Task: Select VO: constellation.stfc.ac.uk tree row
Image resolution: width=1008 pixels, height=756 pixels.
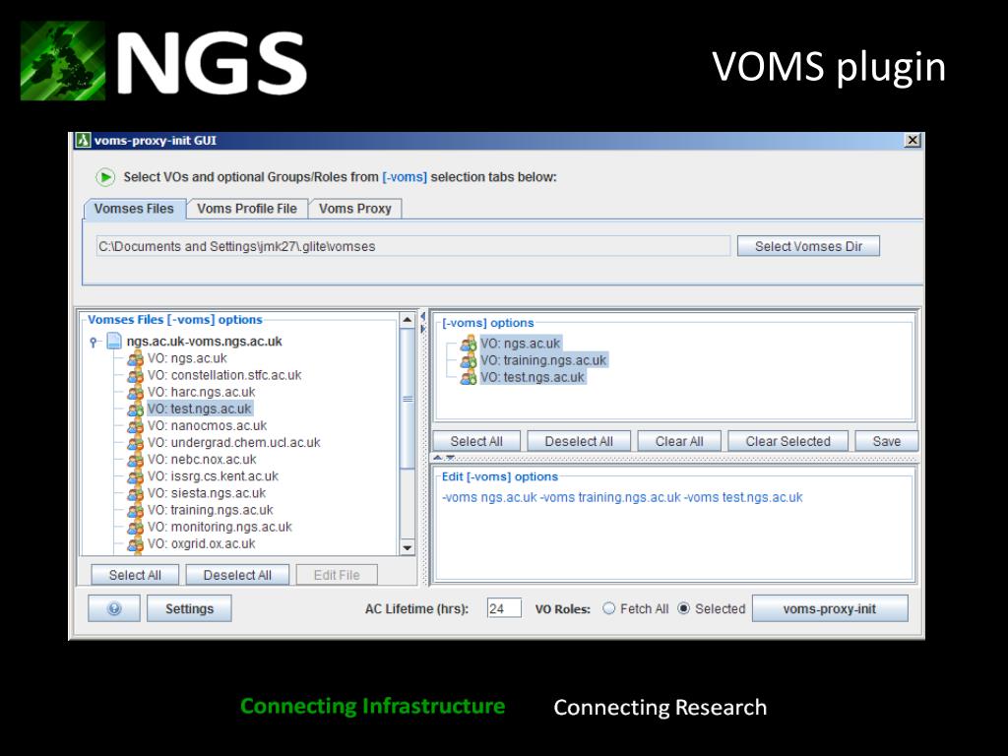Action: pos(224,375)
